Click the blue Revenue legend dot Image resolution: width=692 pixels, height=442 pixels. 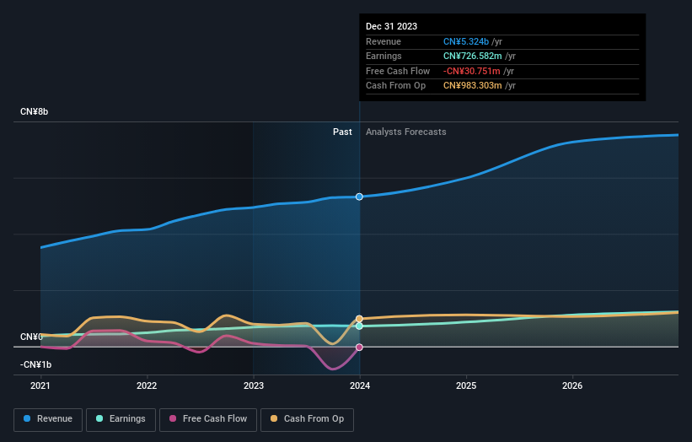[x=27, y=418]
